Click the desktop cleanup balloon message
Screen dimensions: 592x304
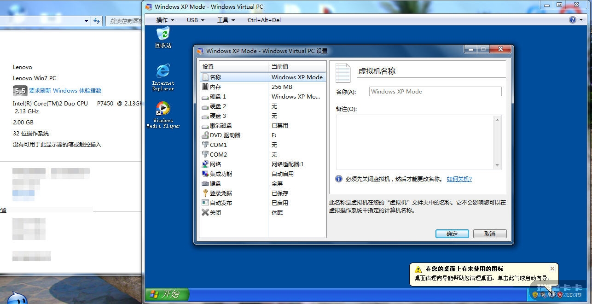coord(482,278)
